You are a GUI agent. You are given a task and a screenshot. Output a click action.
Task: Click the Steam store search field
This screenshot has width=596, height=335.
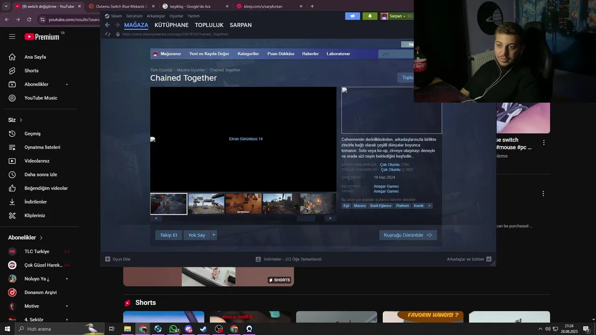coord(396,54)
